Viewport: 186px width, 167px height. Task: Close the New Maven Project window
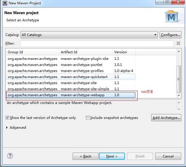pos(178,2)
